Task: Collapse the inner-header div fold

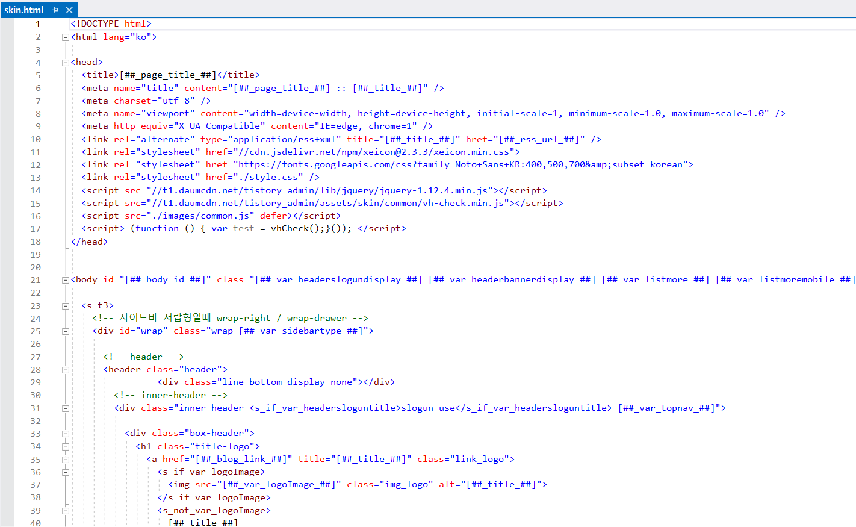Action: pos(65,408)
